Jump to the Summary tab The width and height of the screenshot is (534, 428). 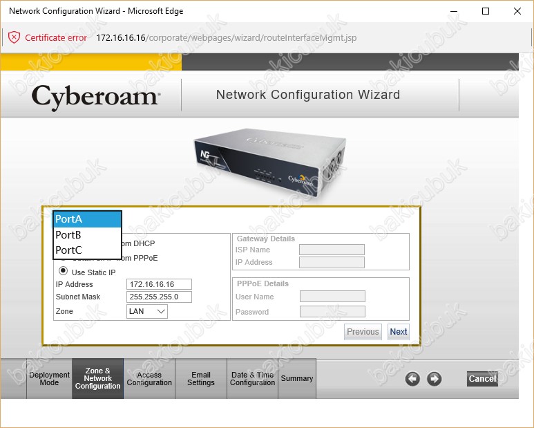pos(297,379)
